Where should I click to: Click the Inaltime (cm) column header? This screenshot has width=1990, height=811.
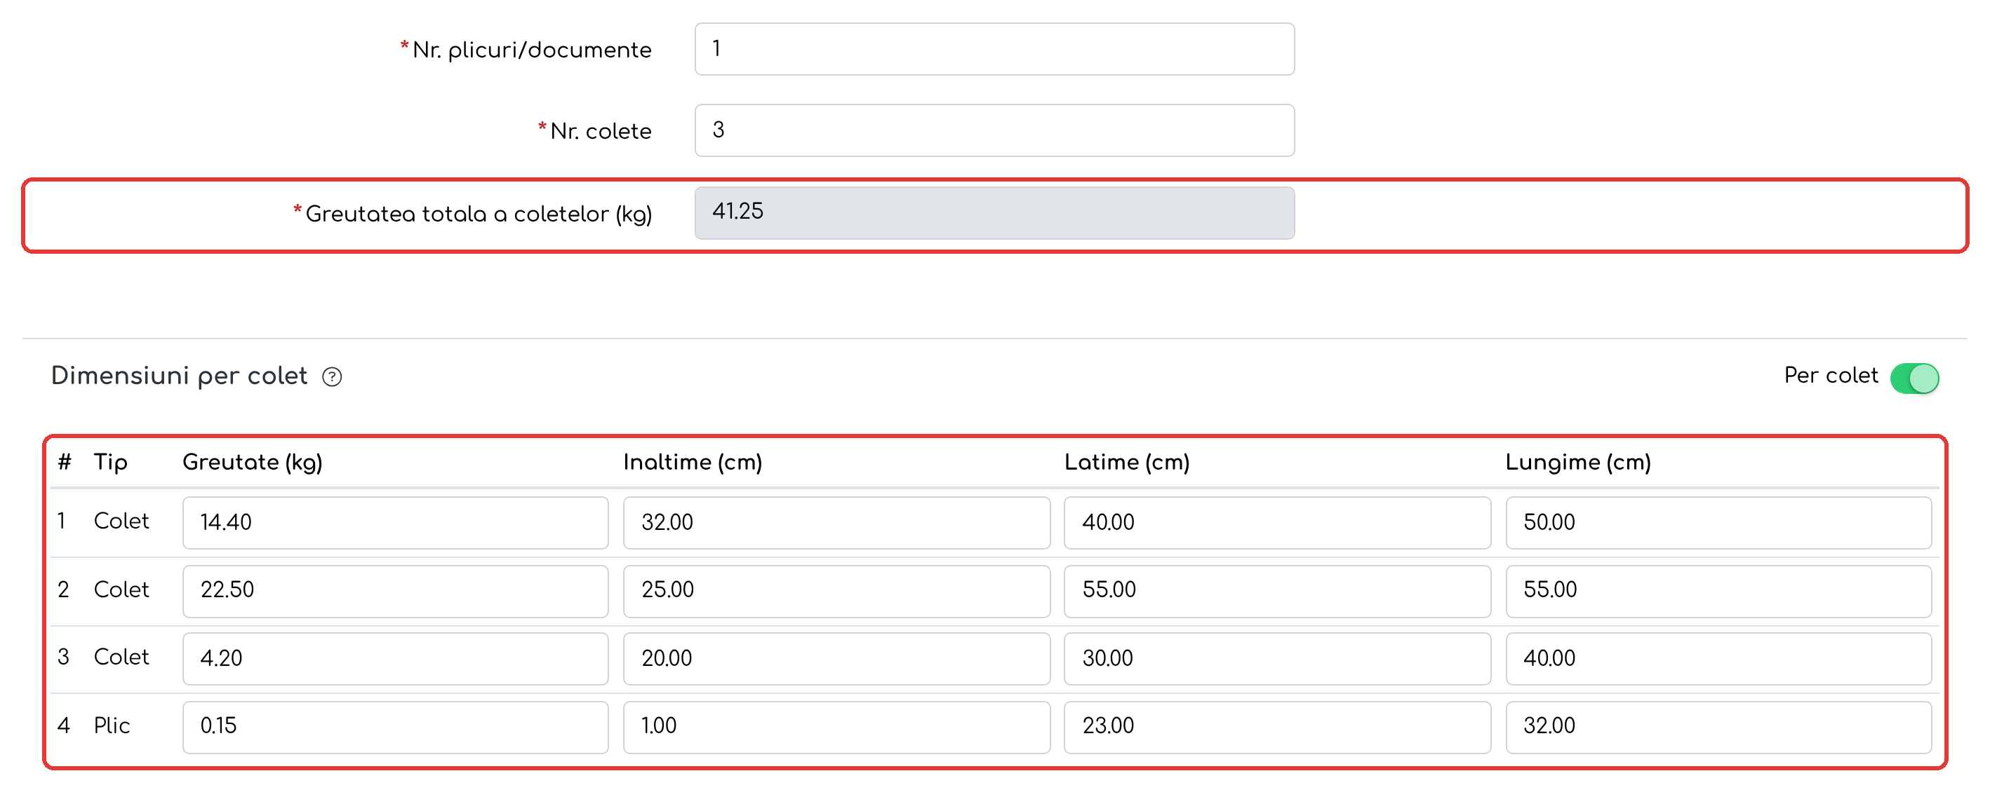[x=692, y=462]
